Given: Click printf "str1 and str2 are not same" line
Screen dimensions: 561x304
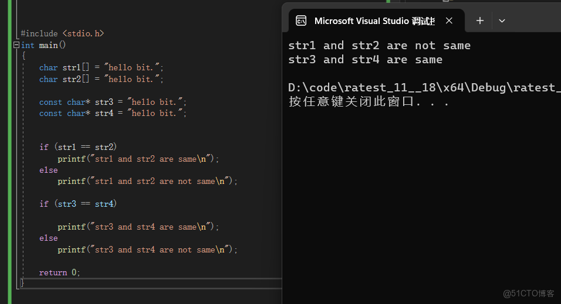Looking at the screenshot, I should point(147,182).
